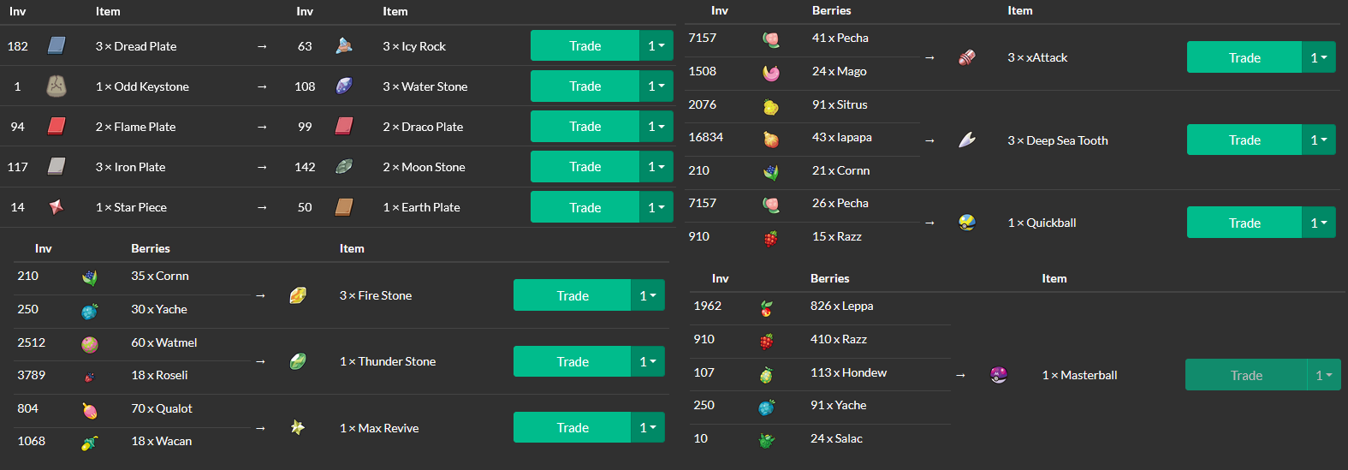Click the xAttack item icon

[x=967, y=57]
